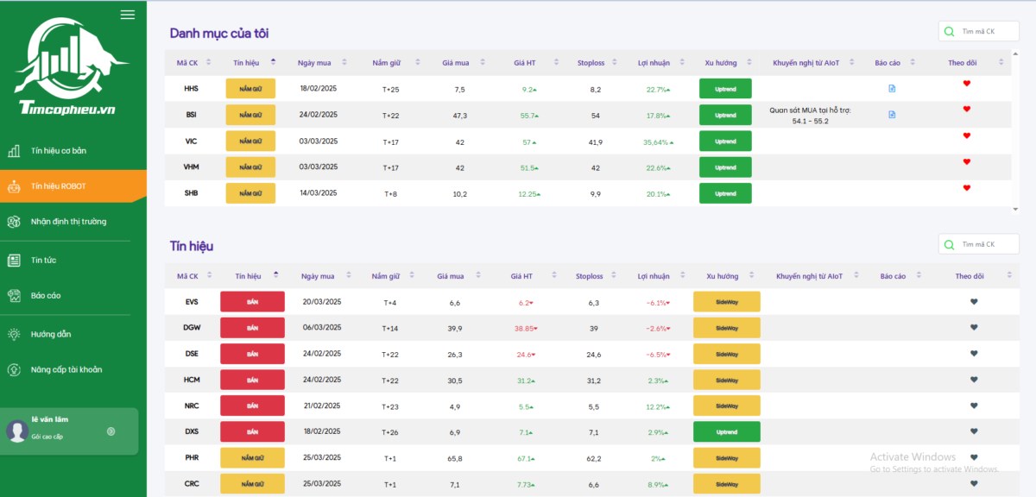Sort portfolio table by Ngày mua column

[344, 62]
